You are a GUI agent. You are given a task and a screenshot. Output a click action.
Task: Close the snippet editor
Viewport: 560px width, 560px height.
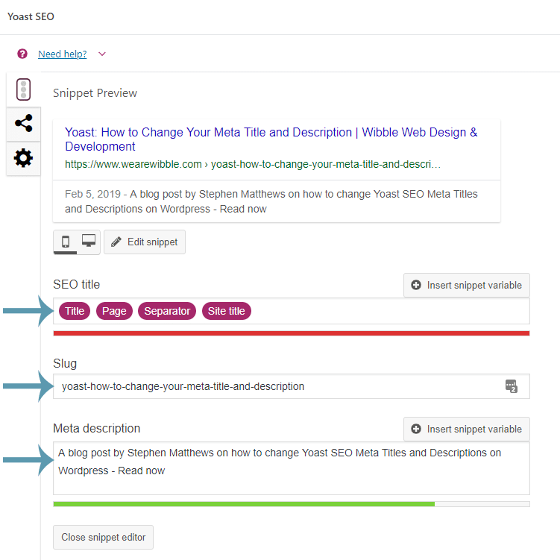104,537
